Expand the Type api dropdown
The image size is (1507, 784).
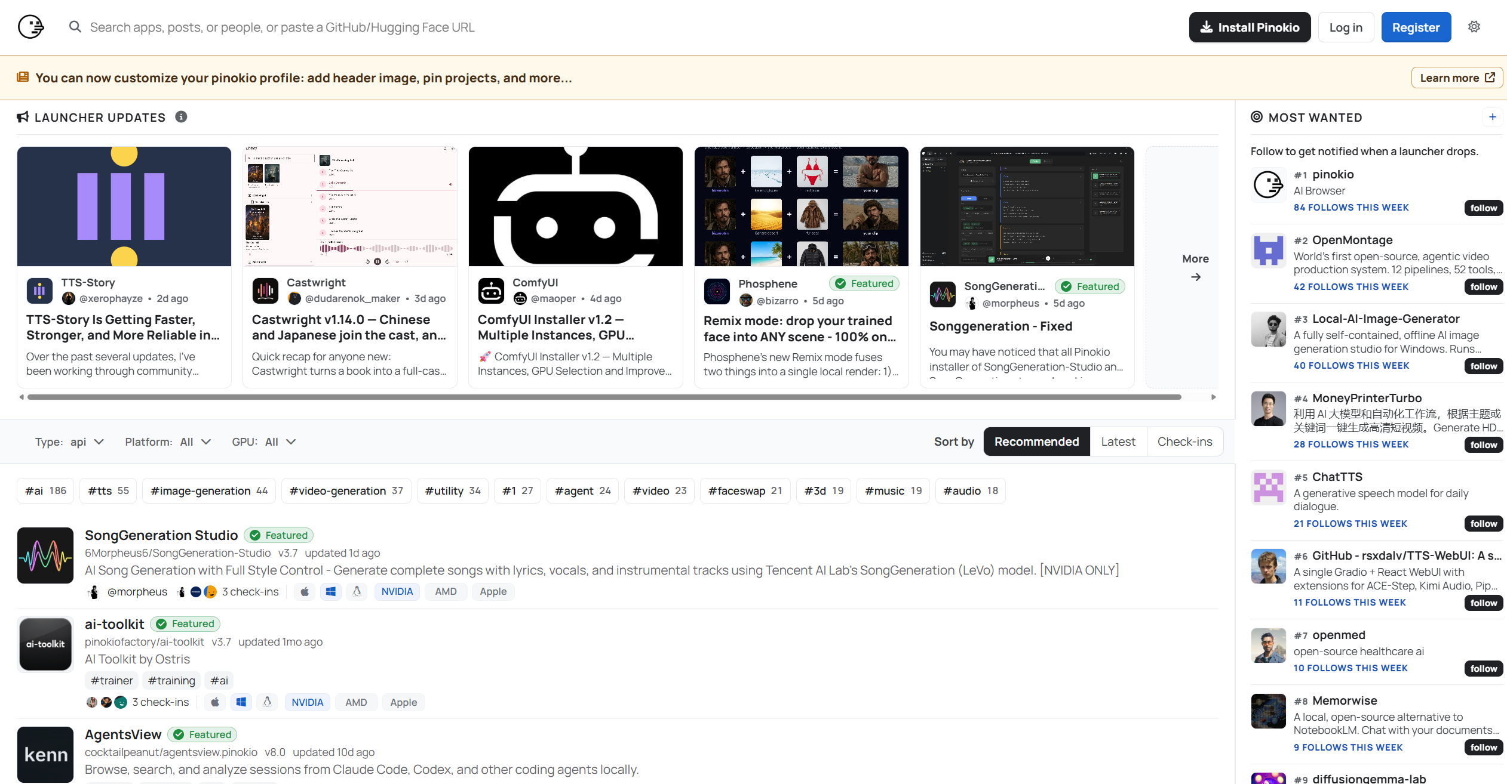[69, 442]
